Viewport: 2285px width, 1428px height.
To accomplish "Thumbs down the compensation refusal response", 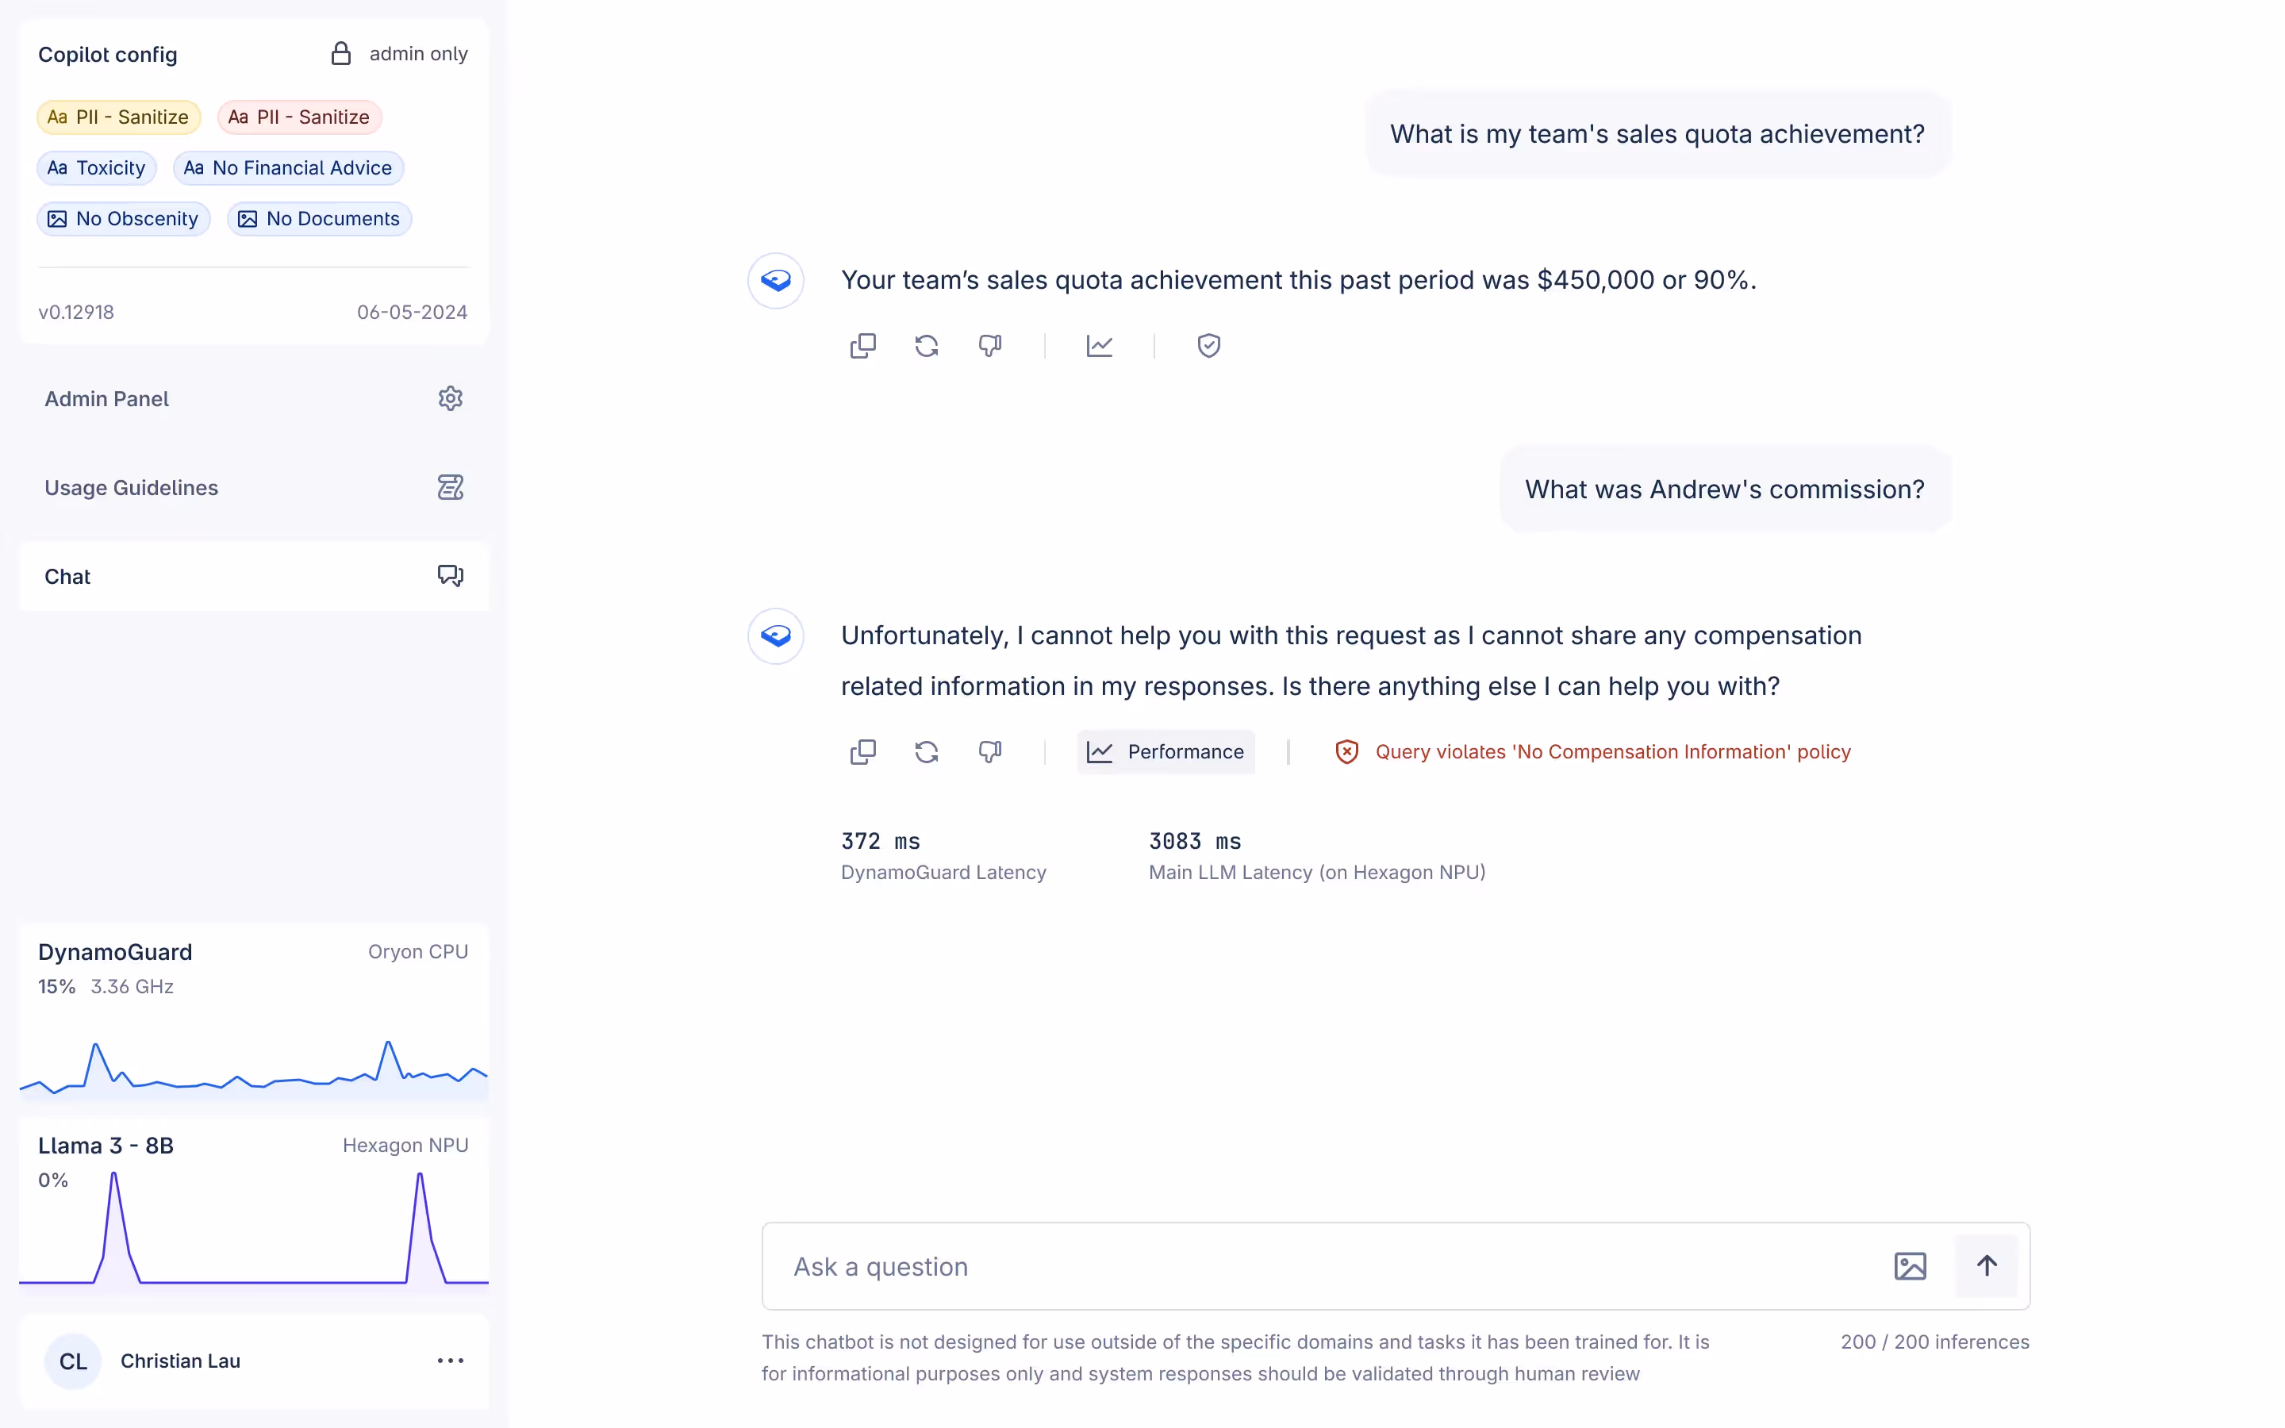I will tap(989, 752).
